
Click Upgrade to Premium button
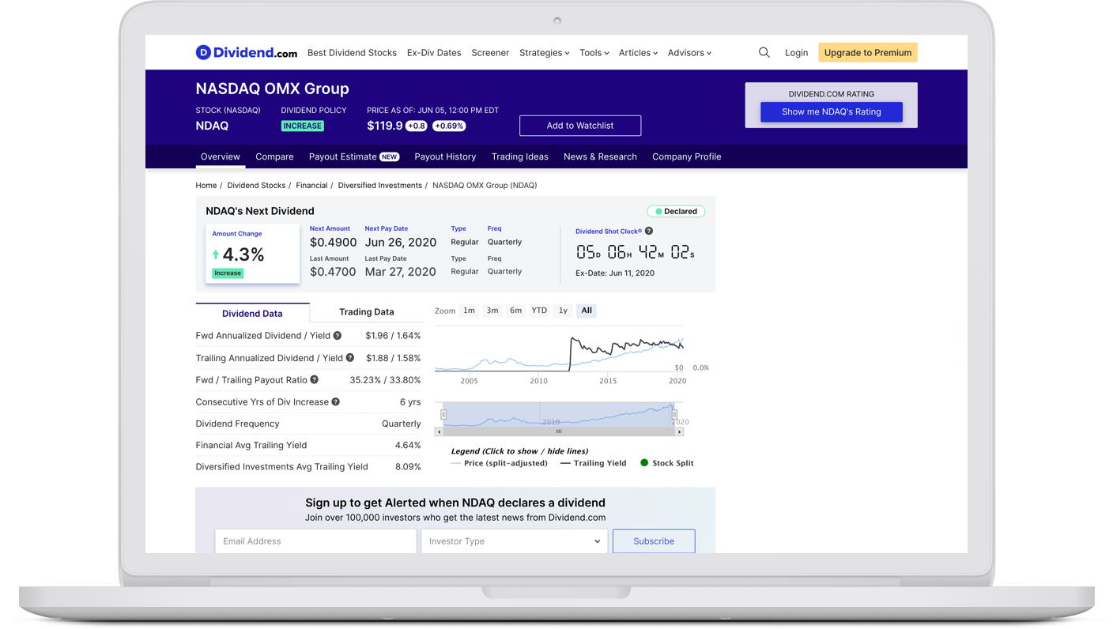point(868,53)
